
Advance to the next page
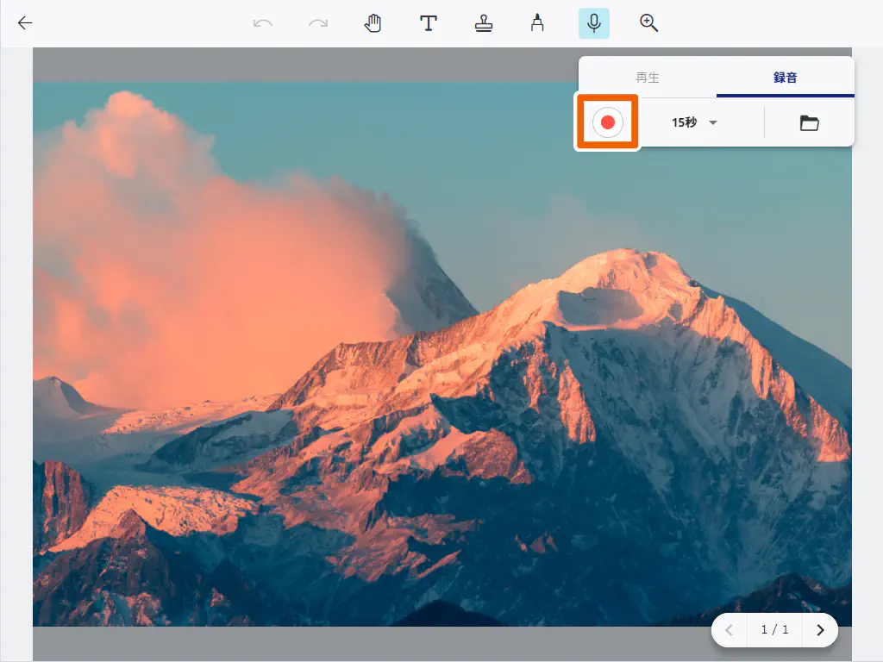point(820,630)
